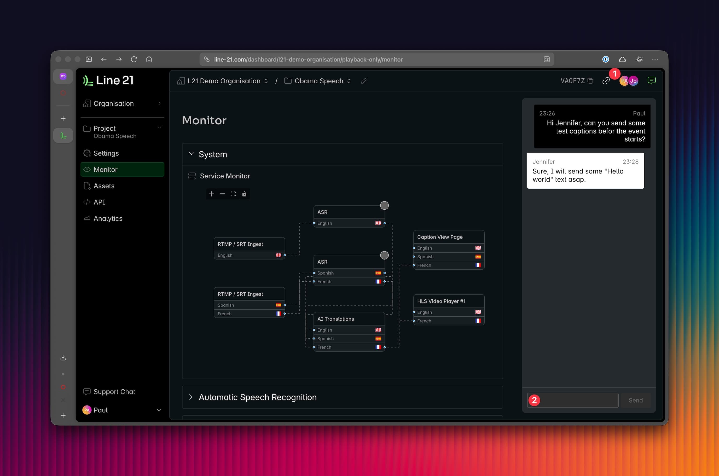The height and width of the screenshot is (476, 719).
Task: Go to the Analytics page
Action: 108,219
